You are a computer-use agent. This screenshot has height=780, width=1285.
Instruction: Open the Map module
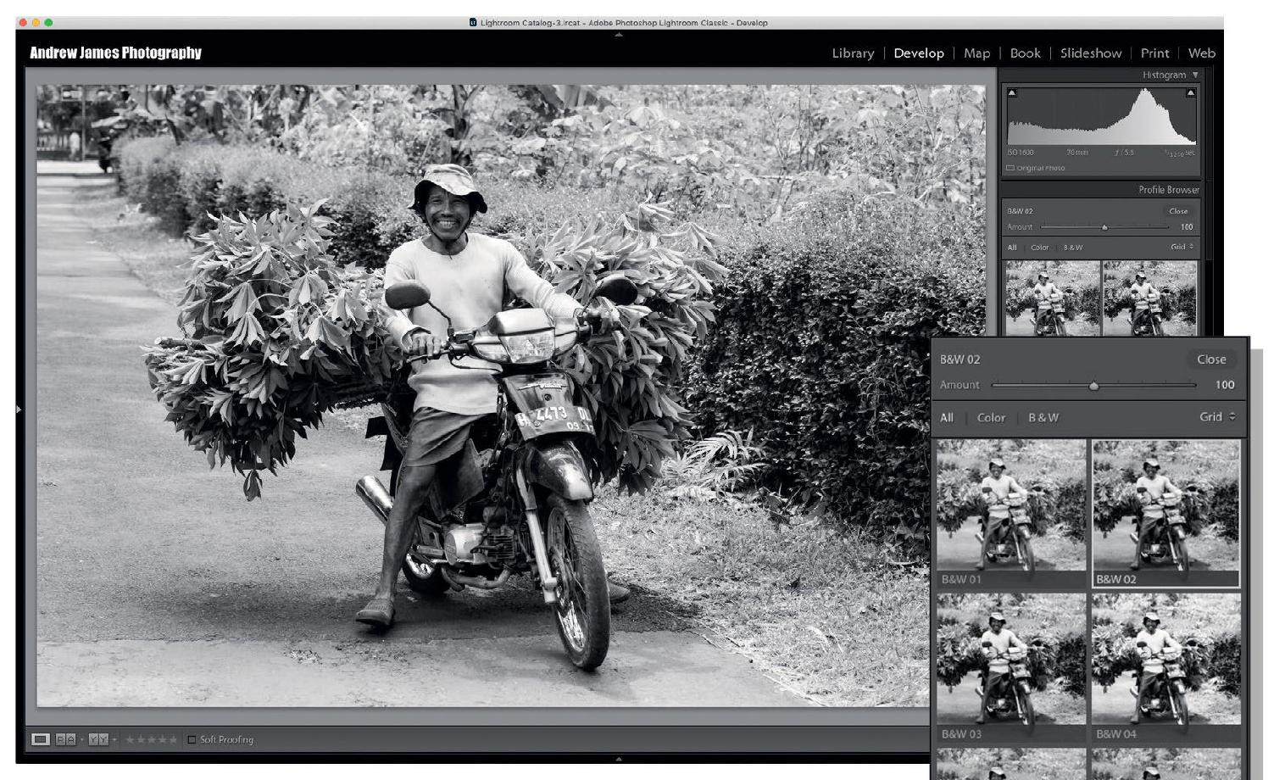tap(976, 53)
